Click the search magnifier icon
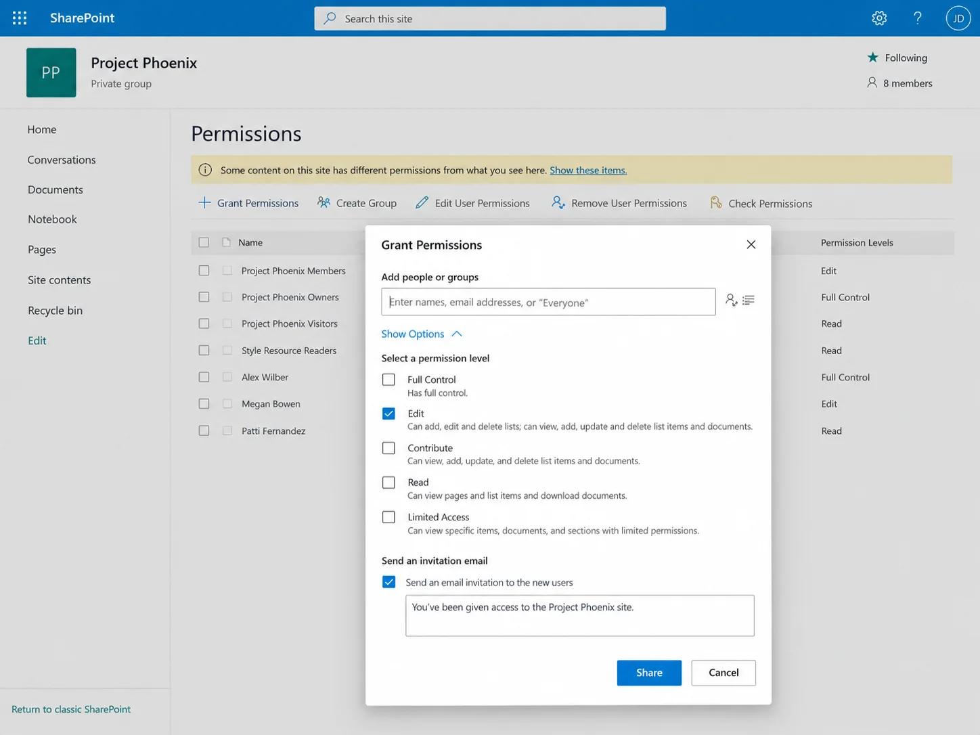Viewport: 980px width, 735px height. pos(330,18)
